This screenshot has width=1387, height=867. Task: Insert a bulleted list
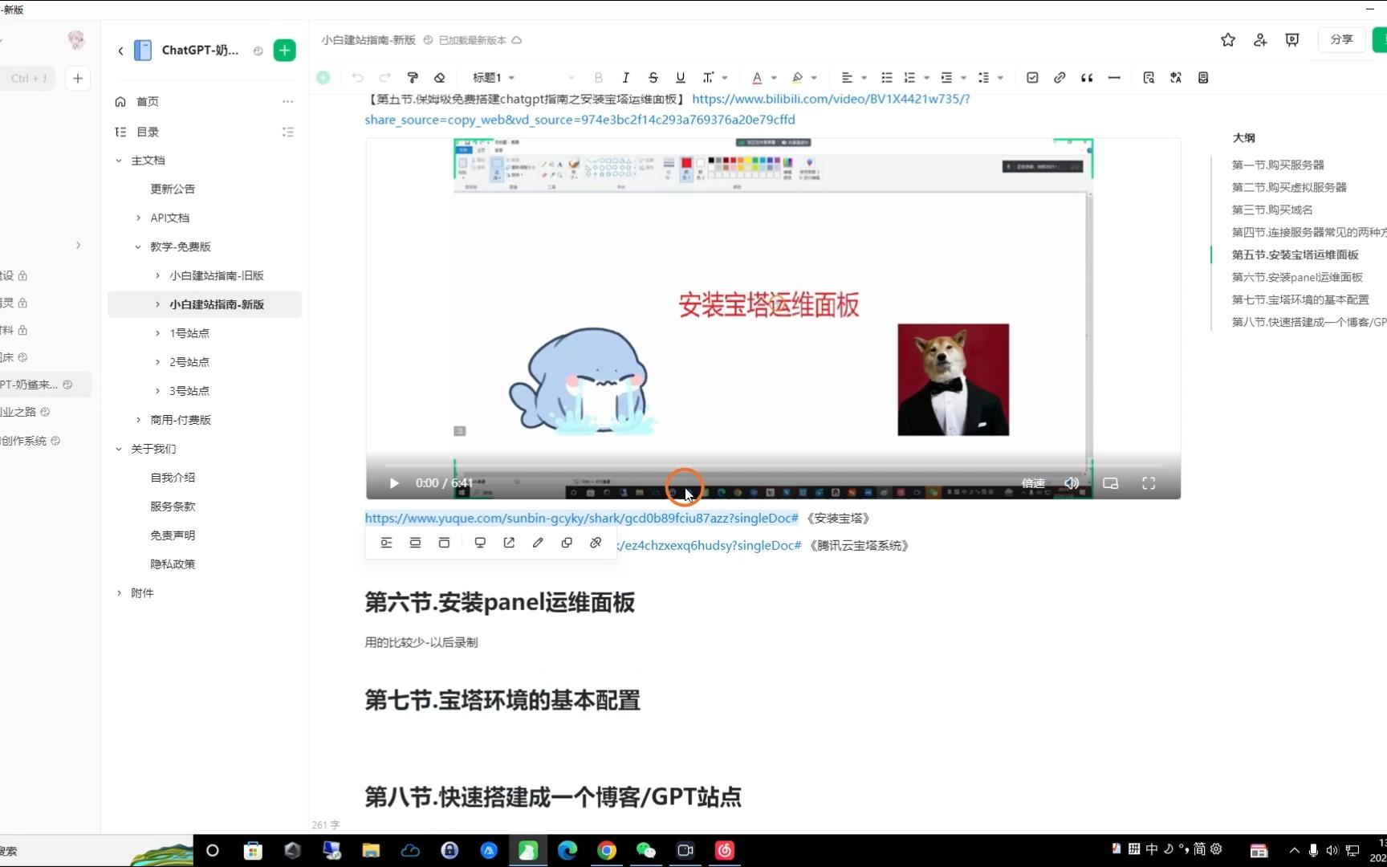point(887,78)
